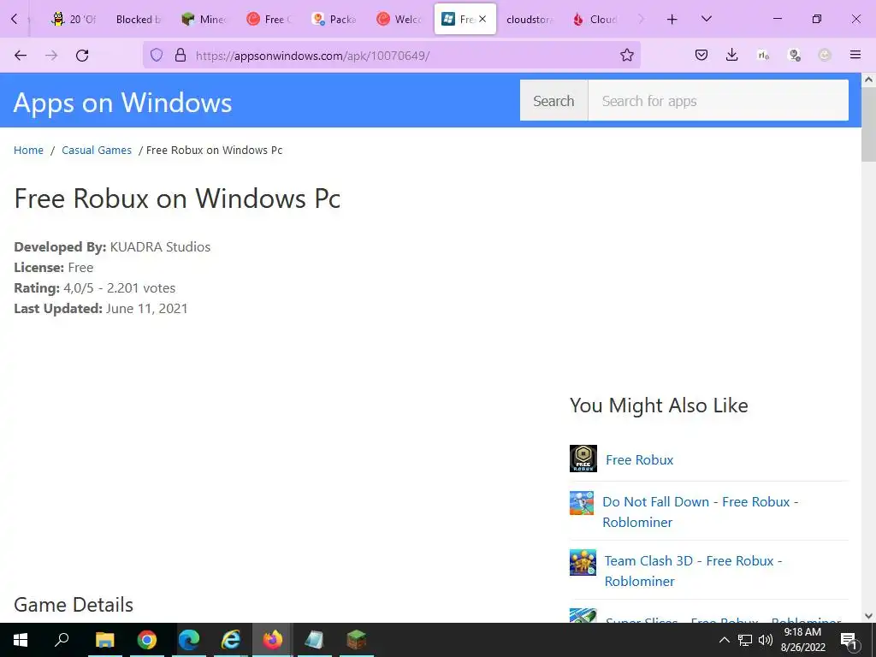This screenshot has height=657, width=876.
Task: Open the volume speaker tray icon
Action: pyautogui.click(x=766, y=640)
